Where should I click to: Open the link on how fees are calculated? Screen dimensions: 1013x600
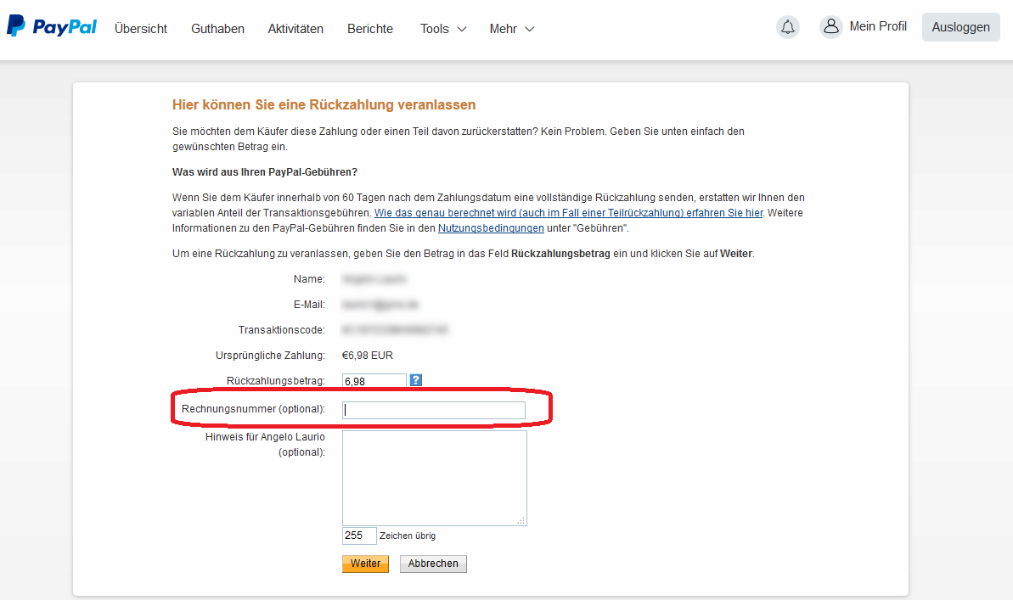[569, 213]
